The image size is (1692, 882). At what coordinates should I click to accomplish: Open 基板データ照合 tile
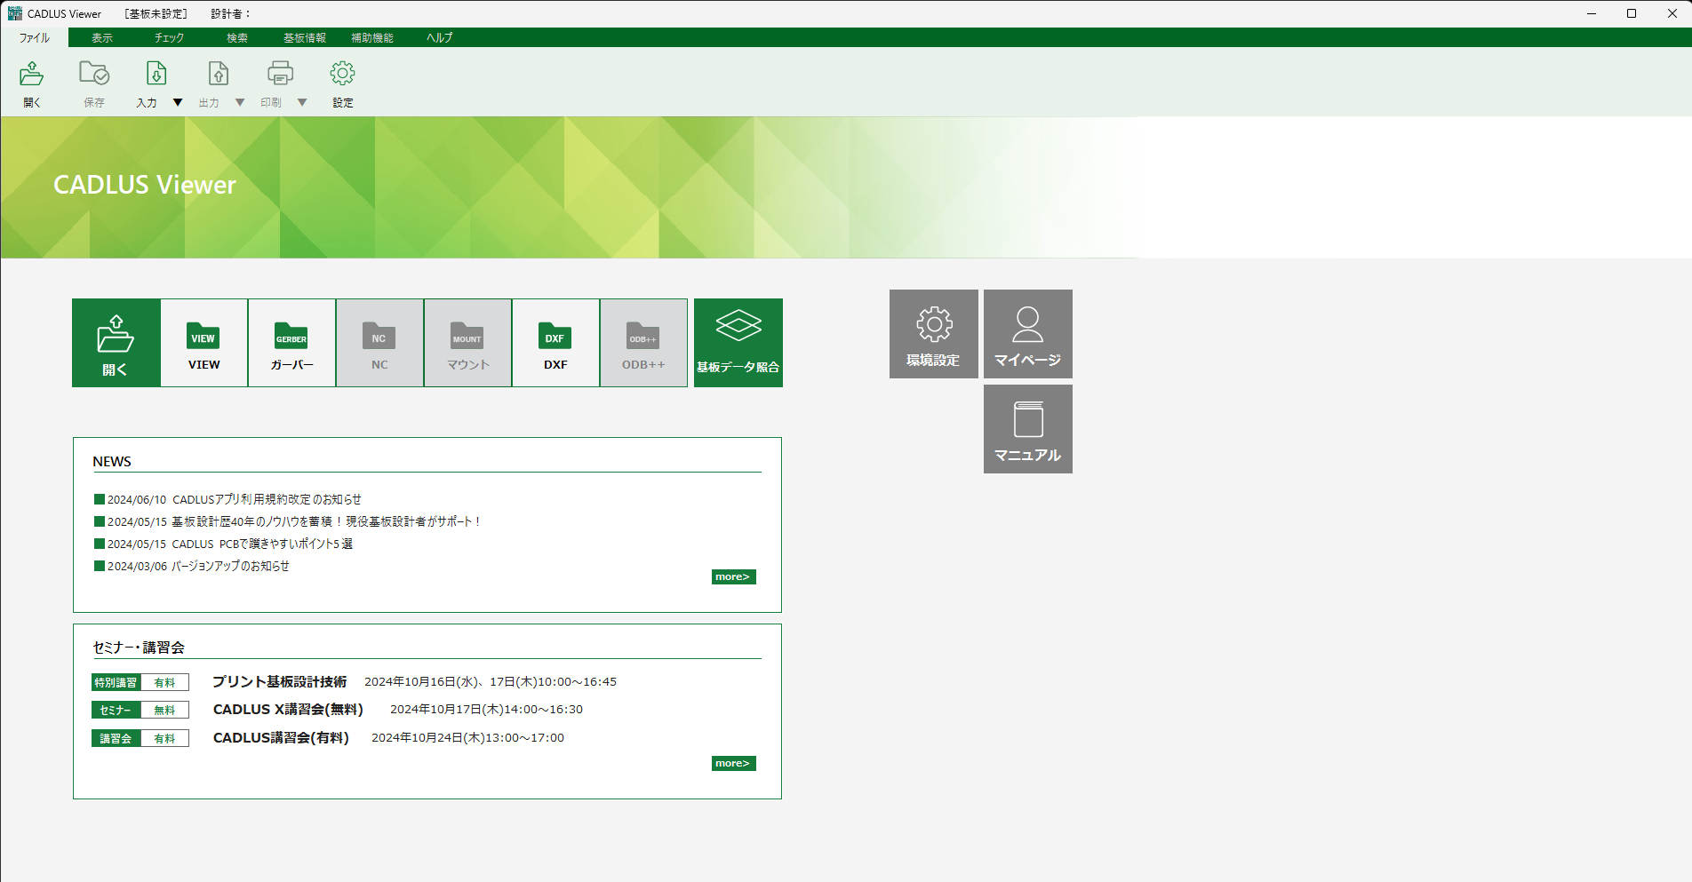coord(738,343)
